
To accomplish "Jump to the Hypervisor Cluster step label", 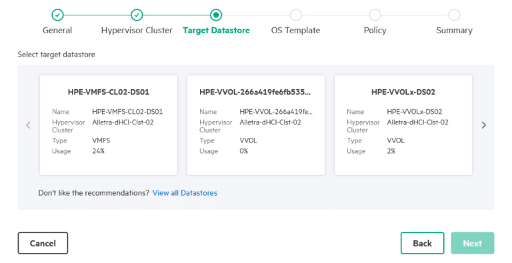I will click(x=137, y=31).
